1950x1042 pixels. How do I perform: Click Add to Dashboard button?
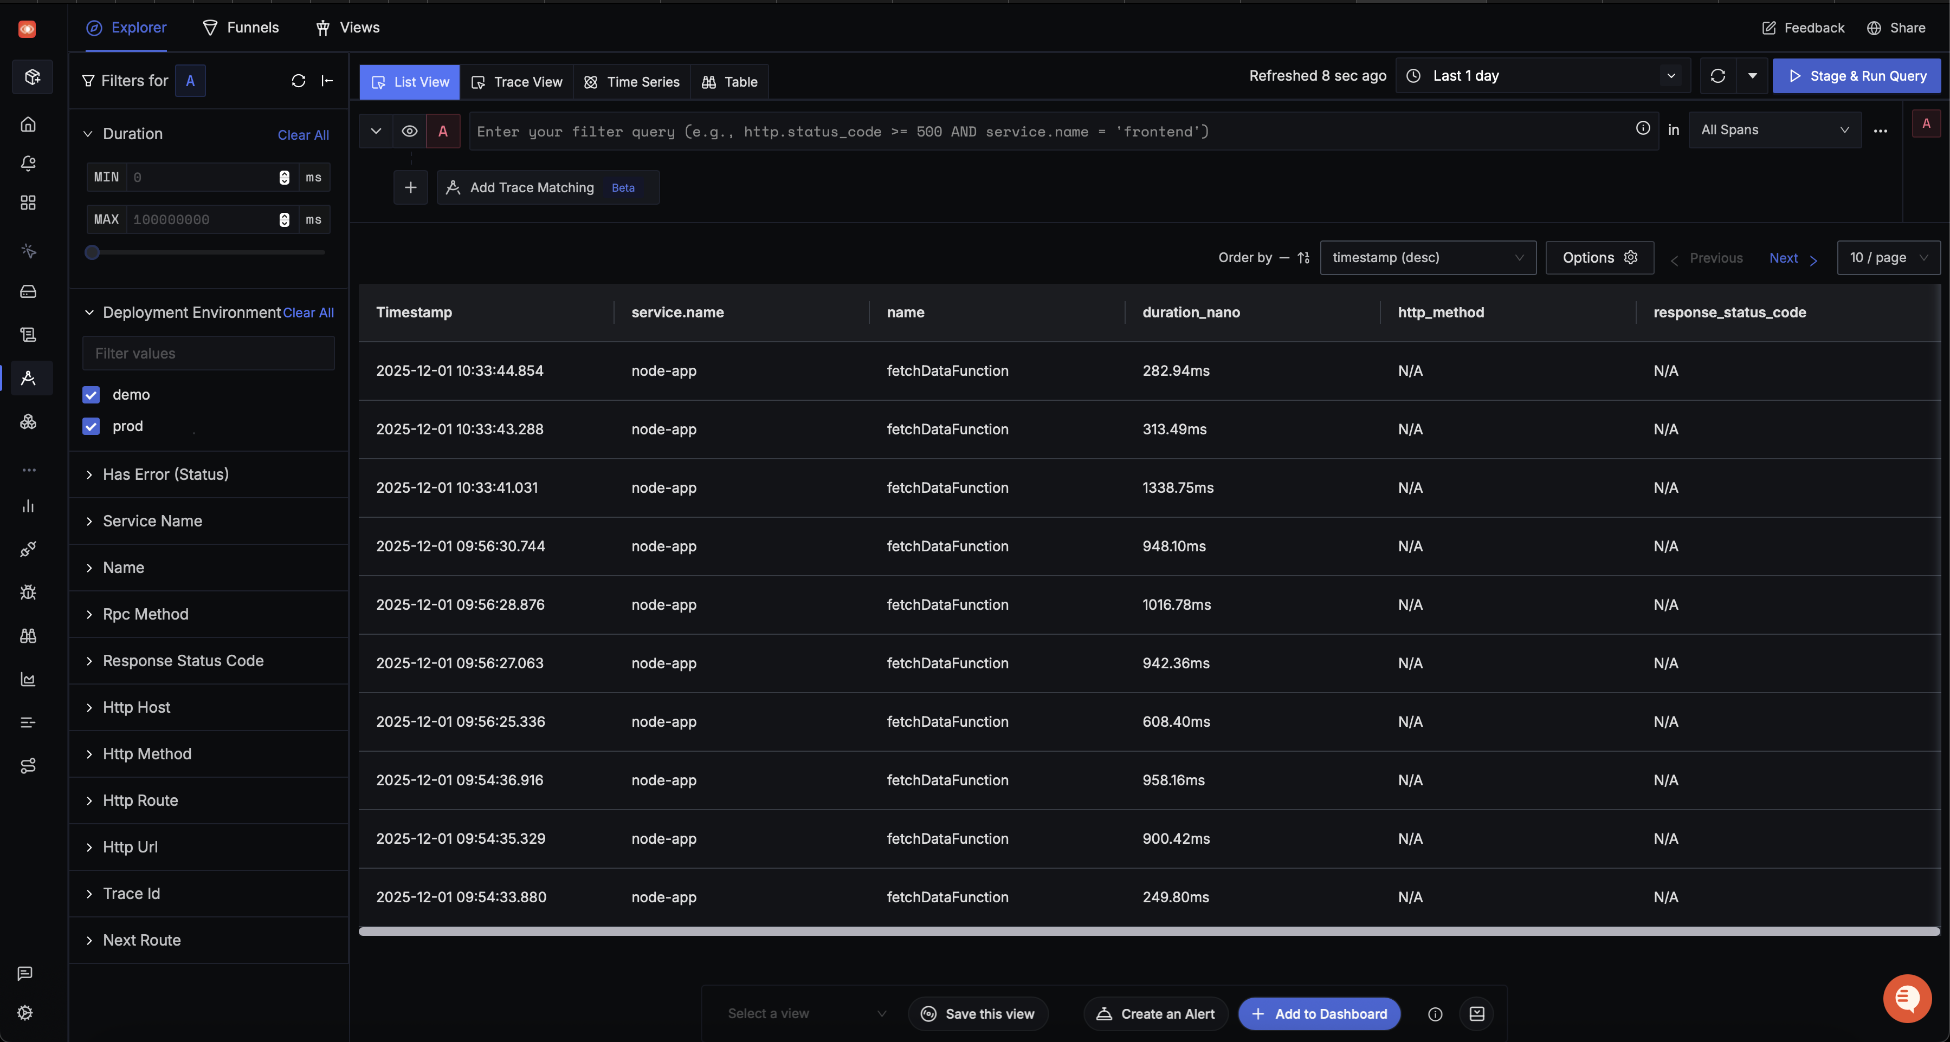pyautogui.click(x=1320, y=1014)
